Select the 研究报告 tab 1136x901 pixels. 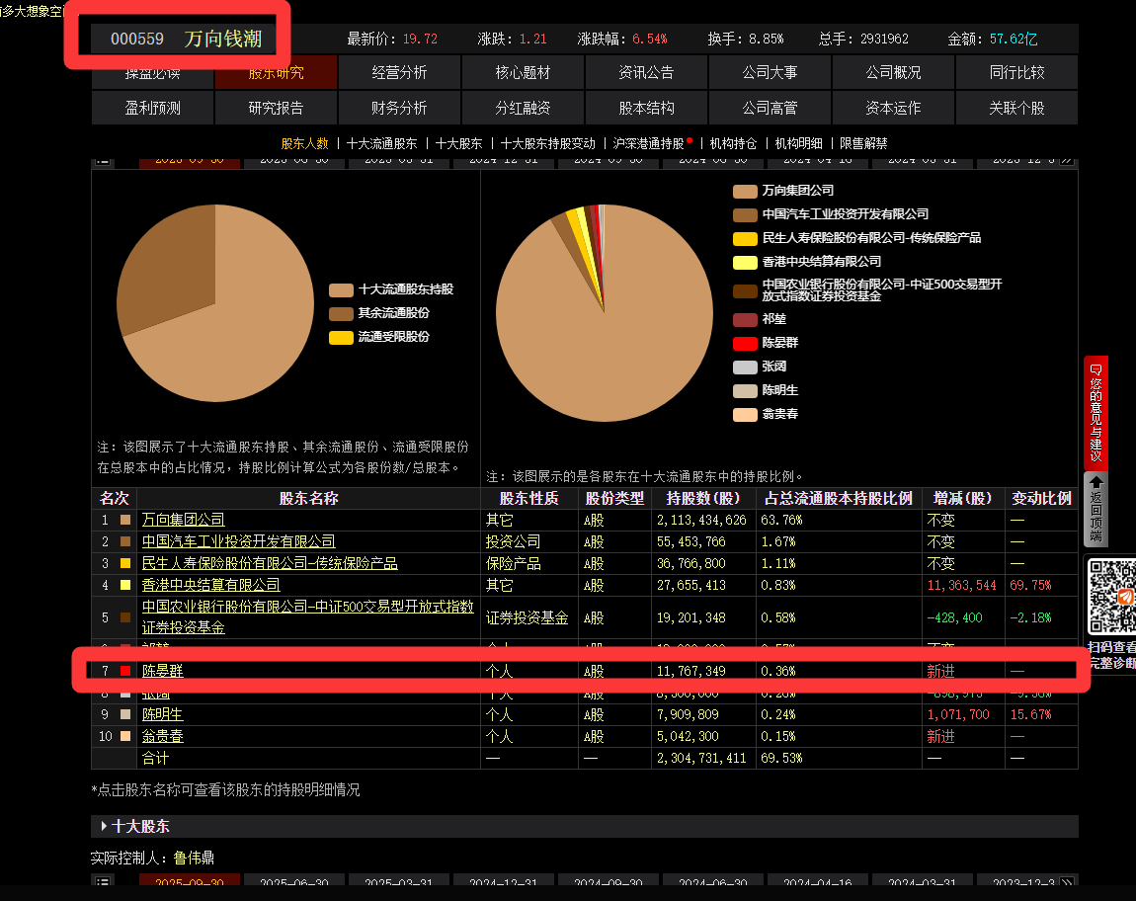click(276, 108)
